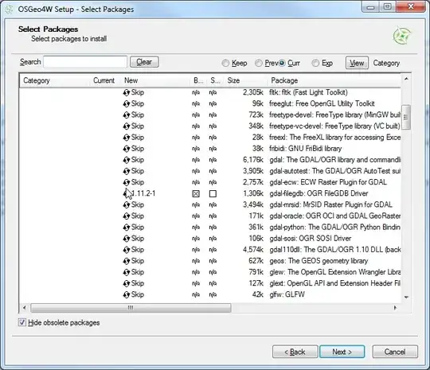Toggle Skip icon for fribidi package
The image size is (430, 370).
[x=126, y=149]
